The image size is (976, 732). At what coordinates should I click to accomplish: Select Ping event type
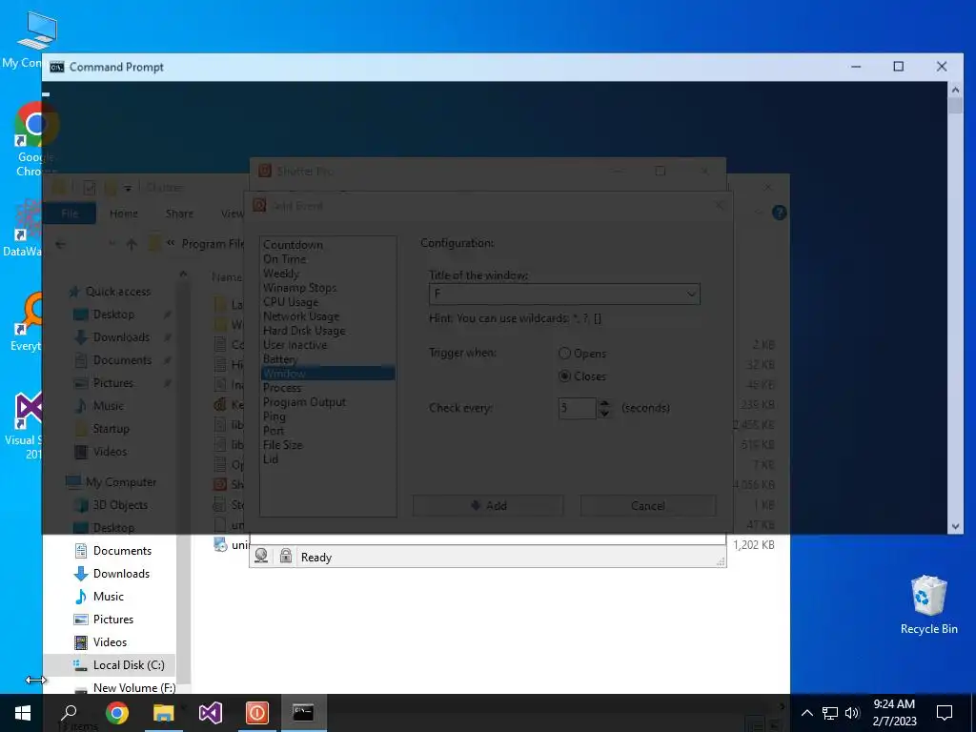274,417
